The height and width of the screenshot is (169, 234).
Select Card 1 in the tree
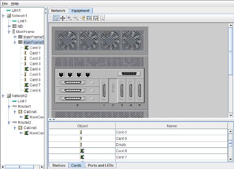[x=35, y=53]
